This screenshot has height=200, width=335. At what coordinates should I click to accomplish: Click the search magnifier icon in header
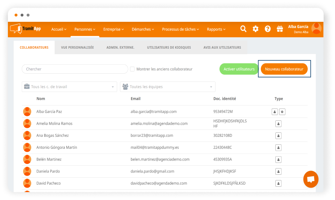click(243, 29)
